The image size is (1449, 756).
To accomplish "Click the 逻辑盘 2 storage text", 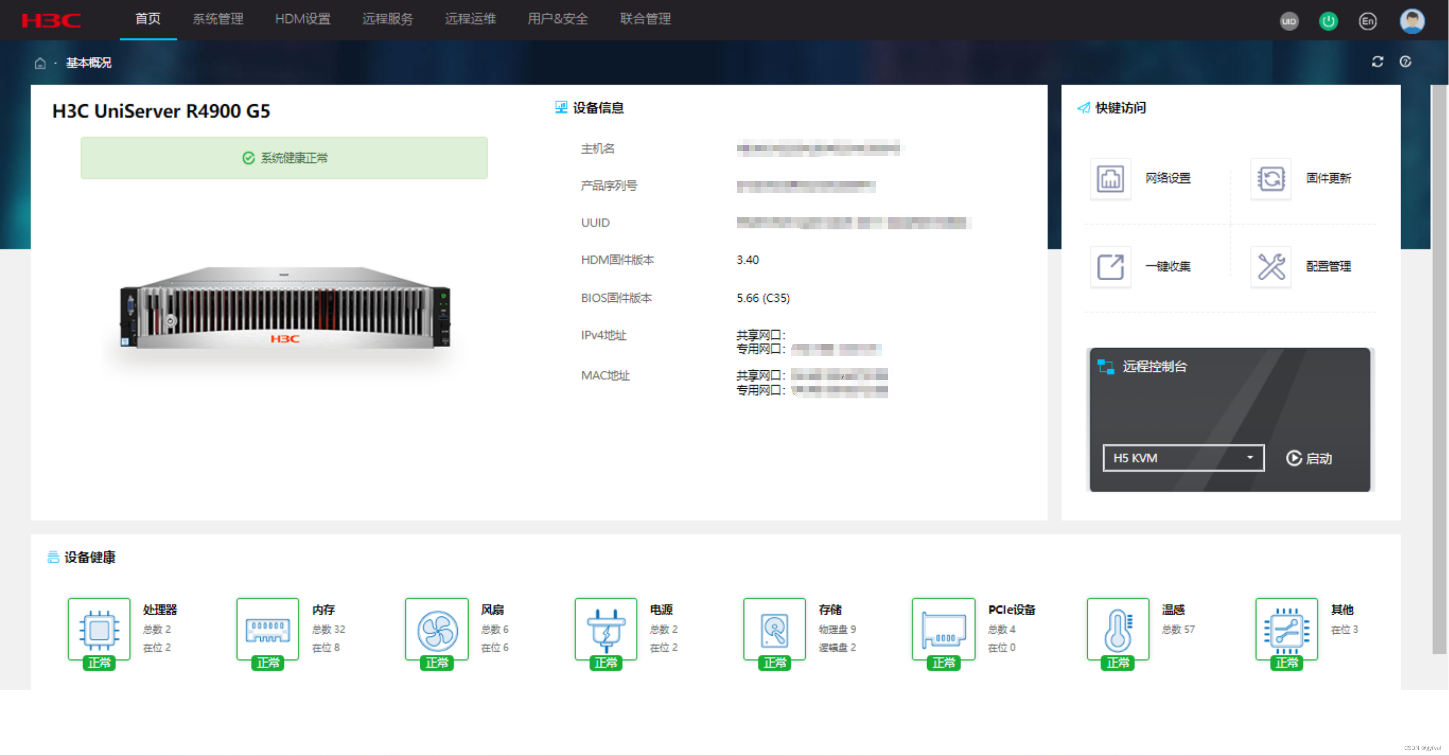I will click(837, 647).
